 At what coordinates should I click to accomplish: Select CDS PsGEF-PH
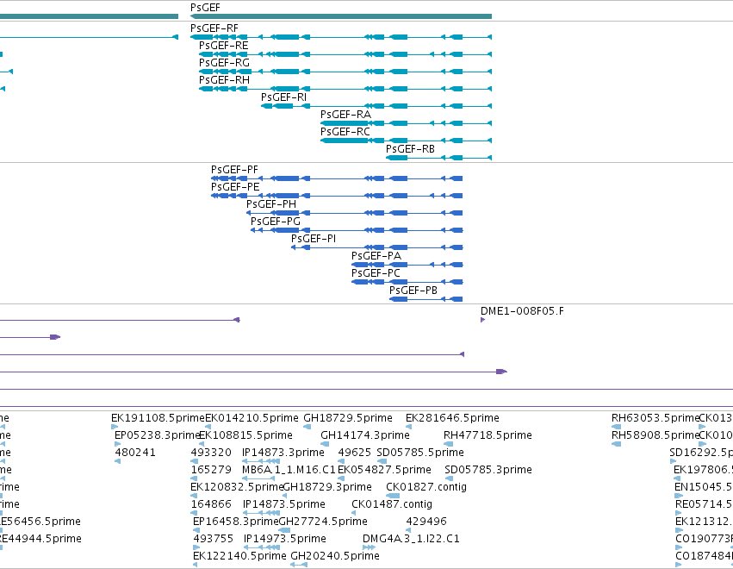point(354,213)
